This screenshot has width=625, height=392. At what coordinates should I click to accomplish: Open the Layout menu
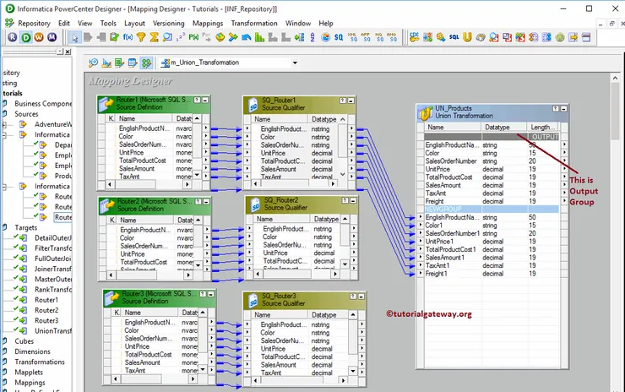(134, 23)
